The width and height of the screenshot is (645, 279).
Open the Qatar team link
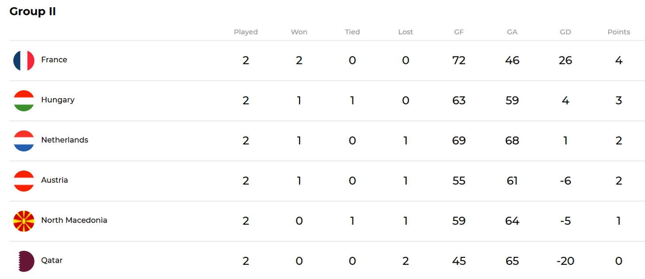52,260
